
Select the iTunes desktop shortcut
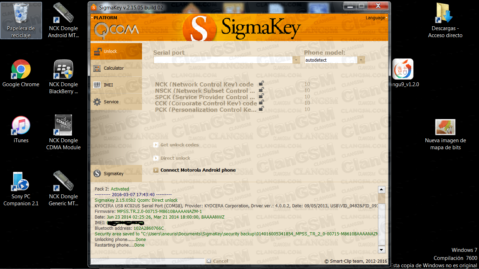click(21, 129)
